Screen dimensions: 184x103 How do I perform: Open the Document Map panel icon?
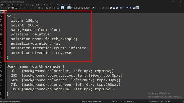[75, 8]
